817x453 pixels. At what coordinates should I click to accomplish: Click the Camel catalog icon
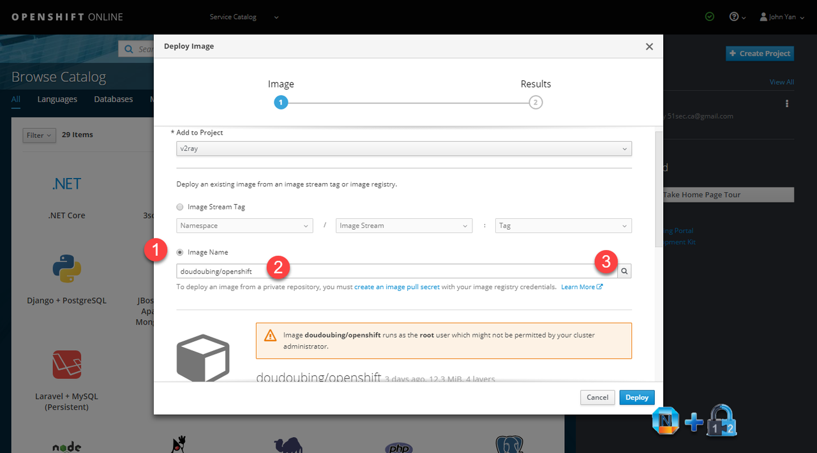pyautogui.click(x=287, y=447)
